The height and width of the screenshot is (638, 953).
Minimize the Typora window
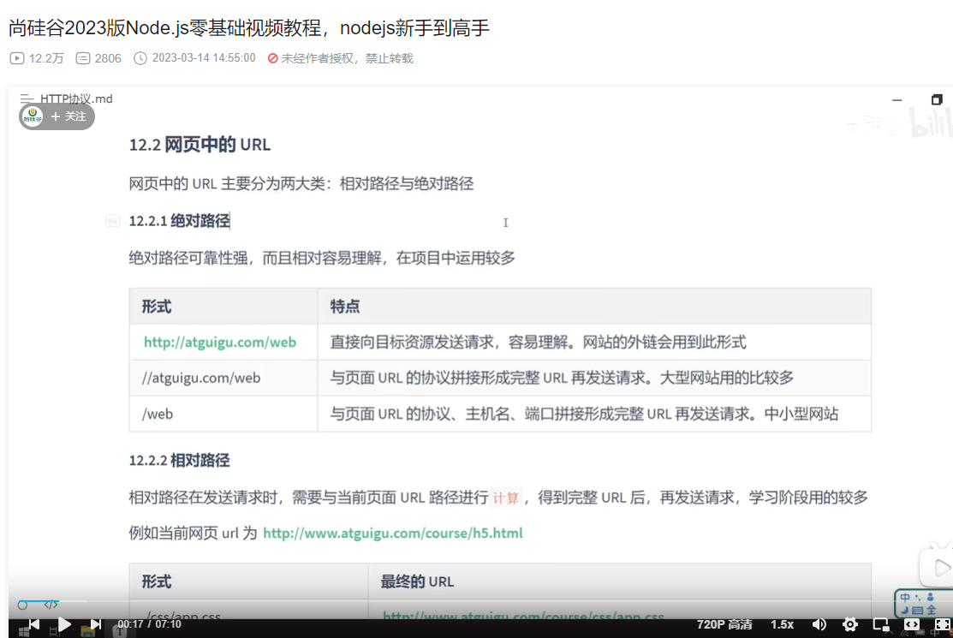pyautogui.click(x=897, y=99)
